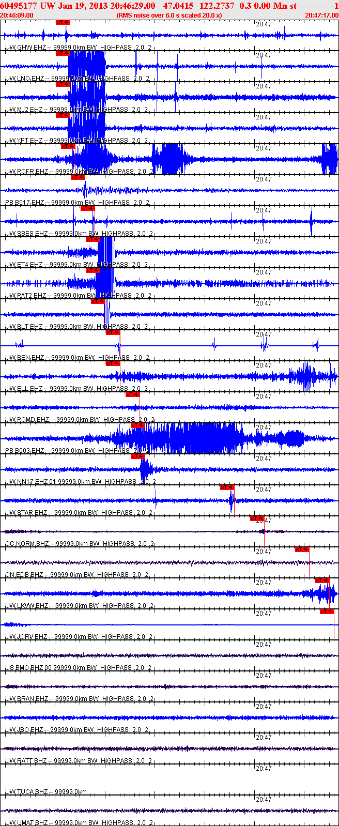Select the red pick marker on YPT trace
Screen dimensions: 339x826
[x=63, y=115]
